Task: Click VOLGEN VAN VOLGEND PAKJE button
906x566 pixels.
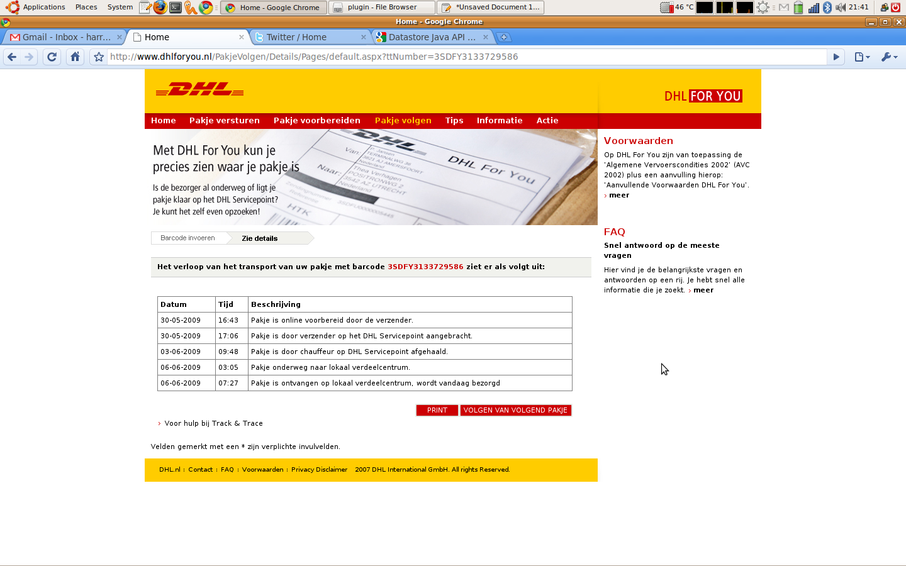Action: (x=515, y=410)
